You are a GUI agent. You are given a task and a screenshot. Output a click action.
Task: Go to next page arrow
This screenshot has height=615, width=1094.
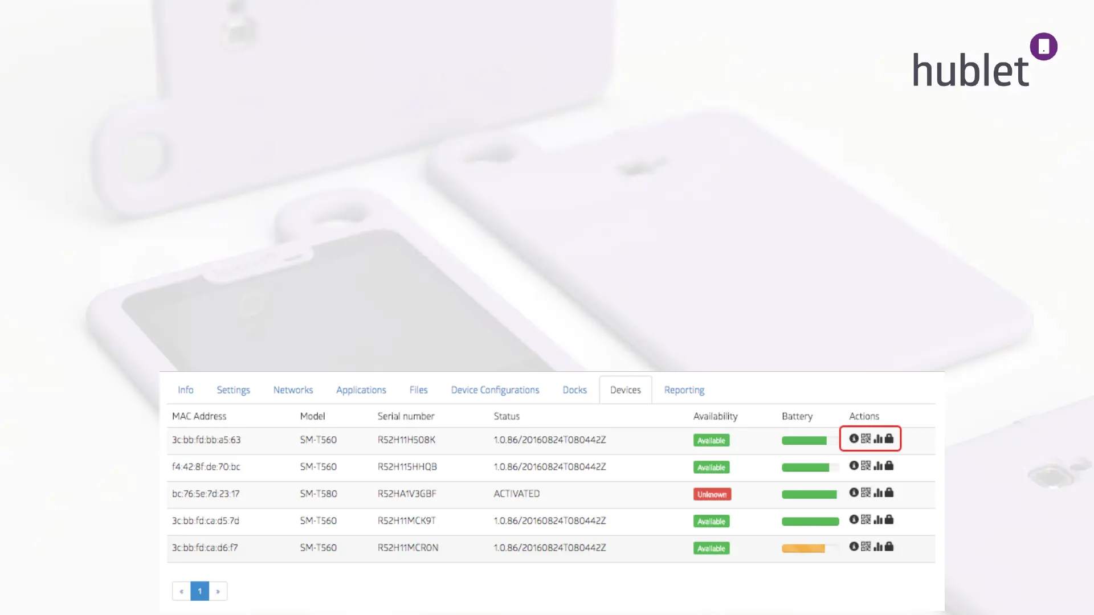(218, 591)
